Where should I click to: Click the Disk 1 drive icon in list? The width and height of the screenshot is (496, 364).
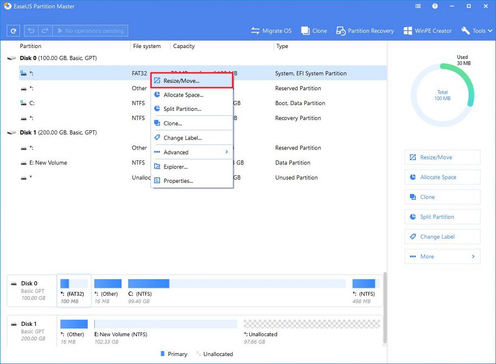(x=12, y=133)
